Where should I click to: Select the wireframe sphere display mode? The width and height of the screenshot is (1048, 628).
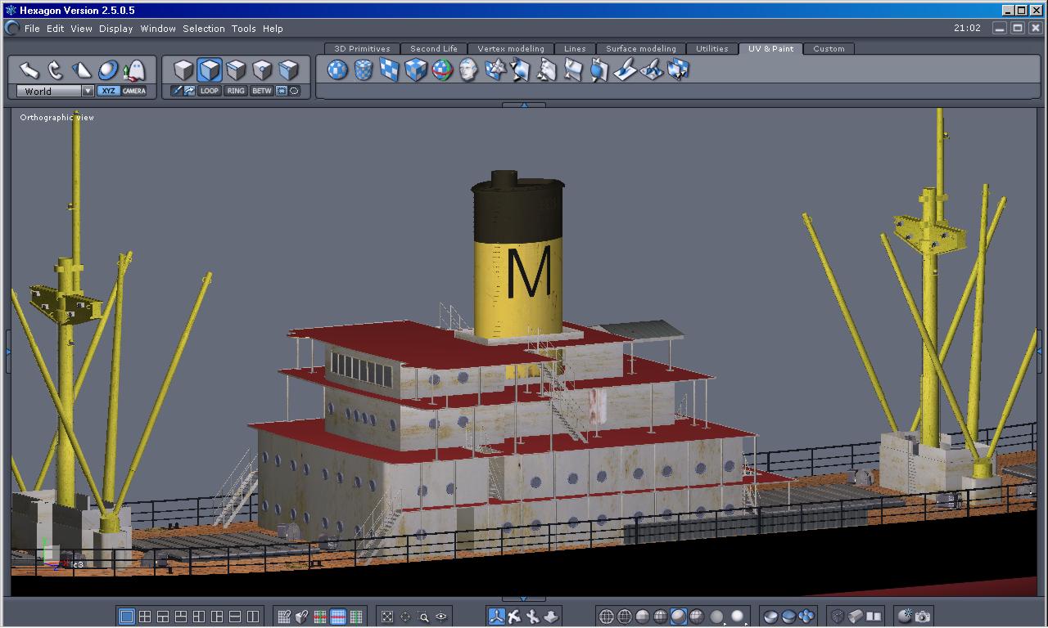click(607, 617)
